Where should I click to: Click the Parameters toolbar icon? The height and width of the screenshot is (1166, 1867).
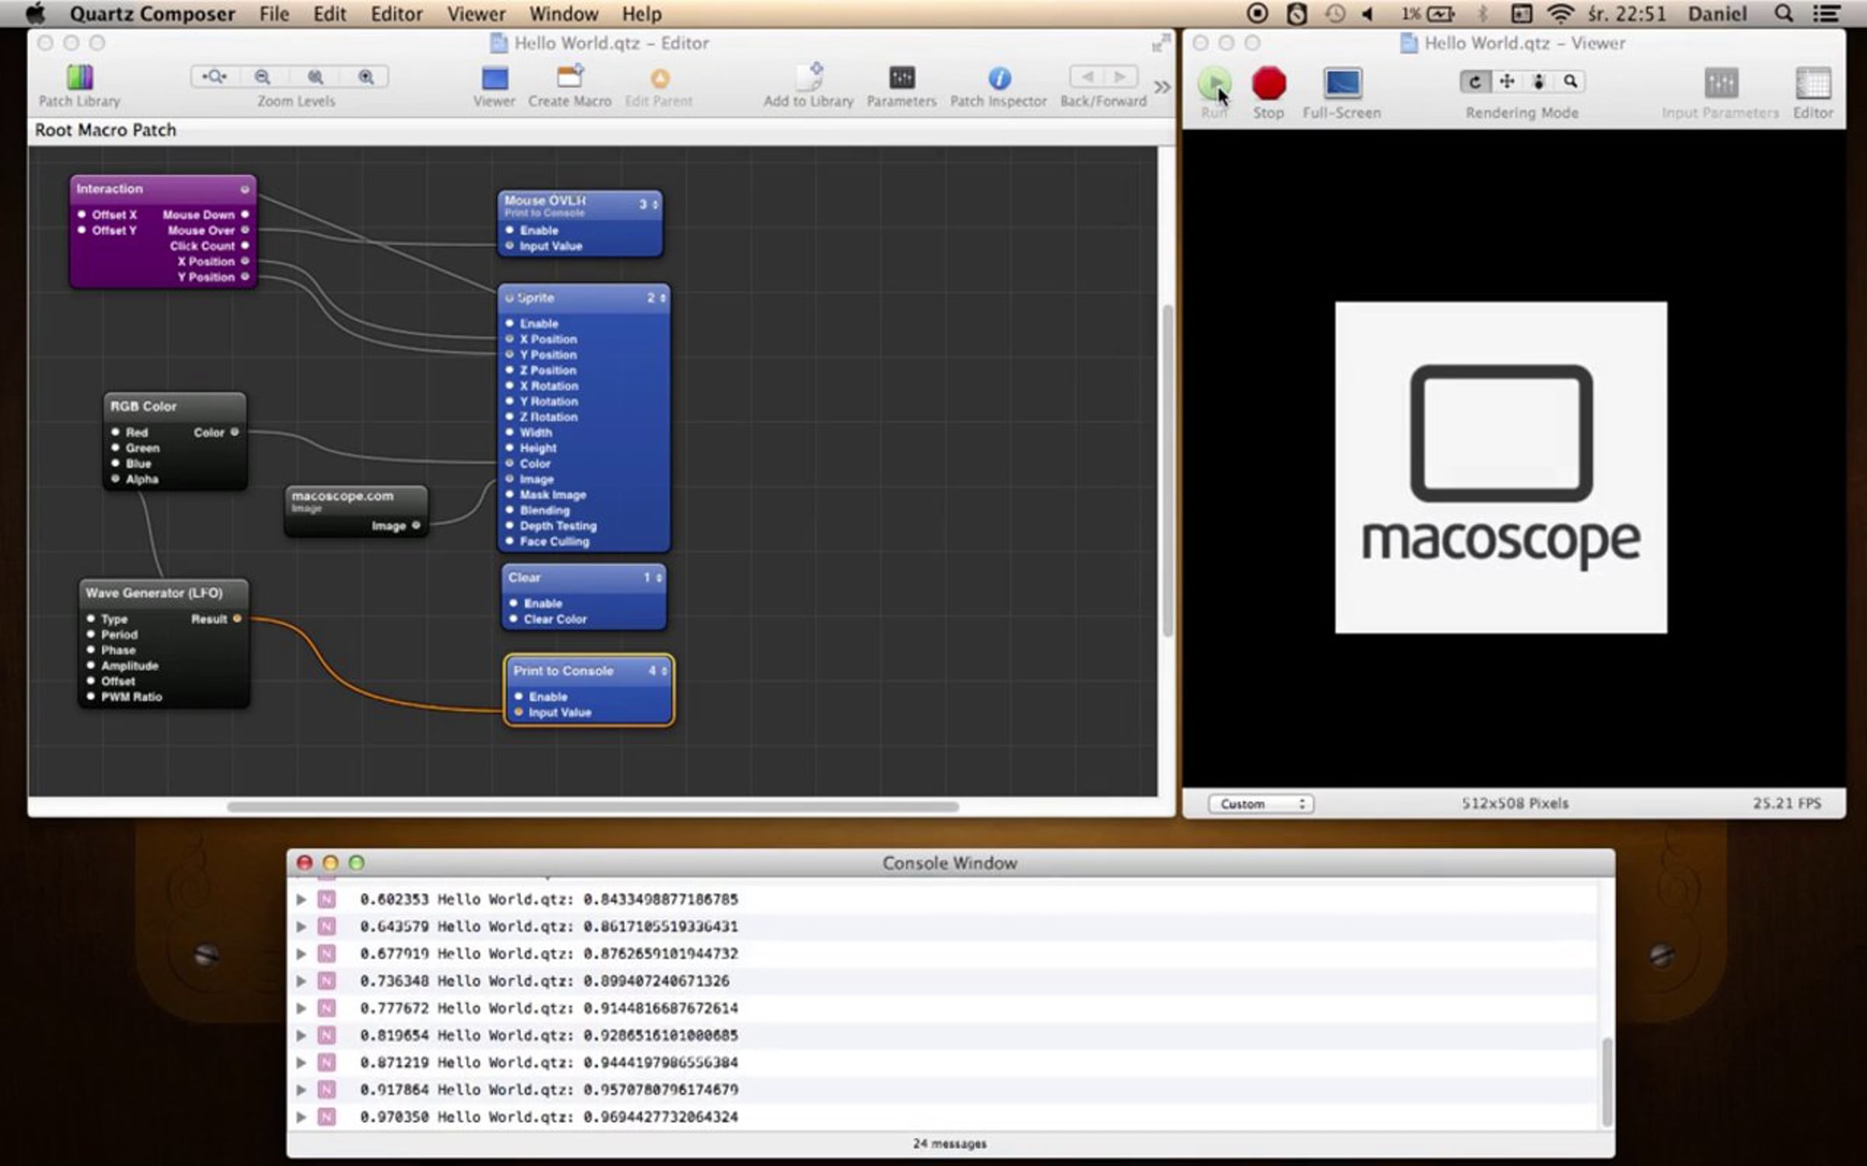pyautogui.click(x=902, y=79)
